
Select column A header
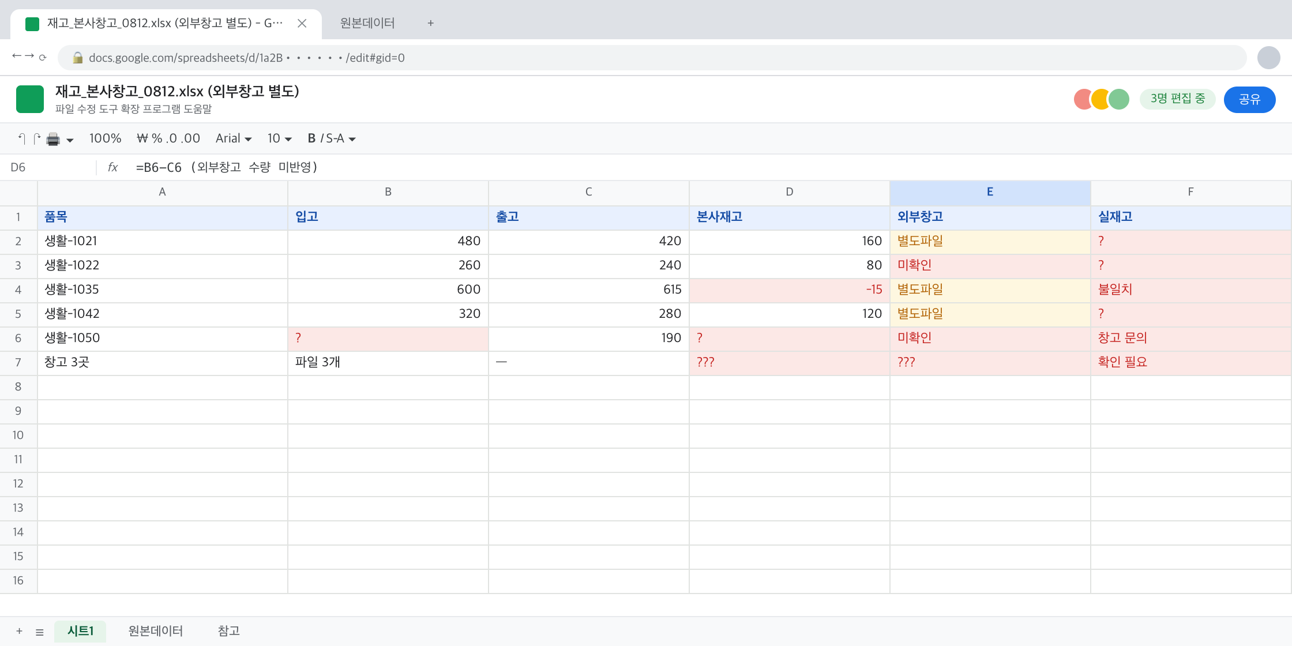pyautogui.click(x=162, y=192)
